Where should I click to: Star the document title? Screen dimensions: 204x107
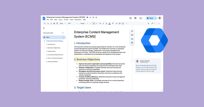[x=90, y=17]
